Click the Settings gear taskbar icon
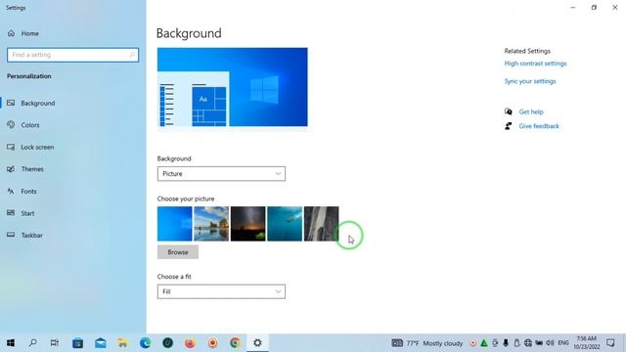The width and height of the screenshot is (626, 352). (x=257, y=343)
